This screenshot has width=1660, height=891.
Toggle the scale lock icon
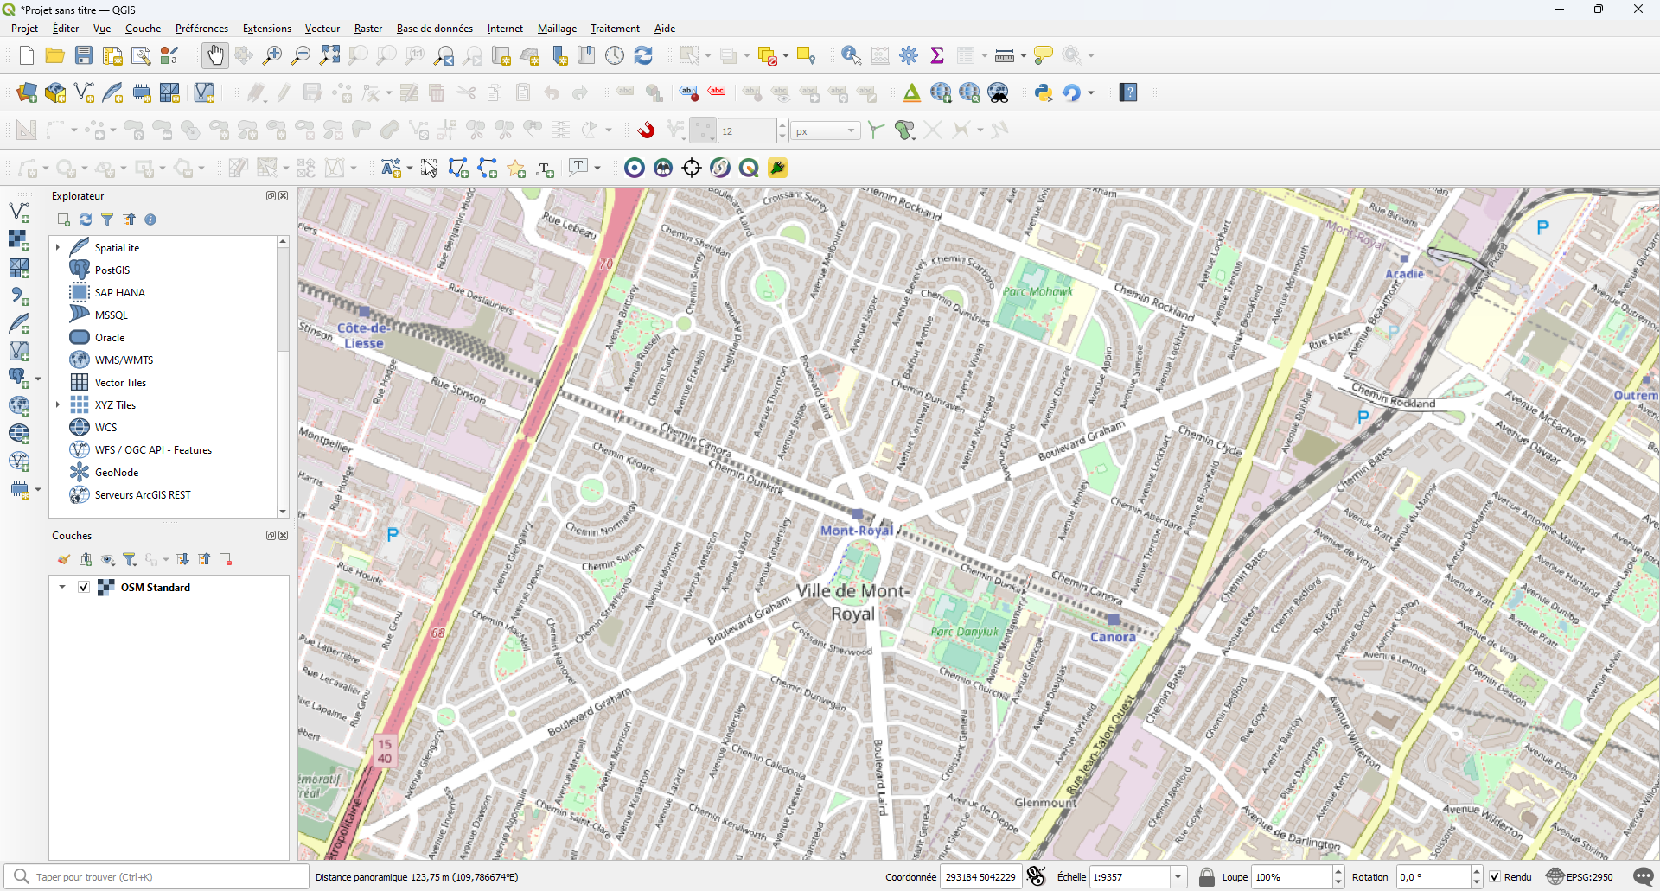[1207, 877]
